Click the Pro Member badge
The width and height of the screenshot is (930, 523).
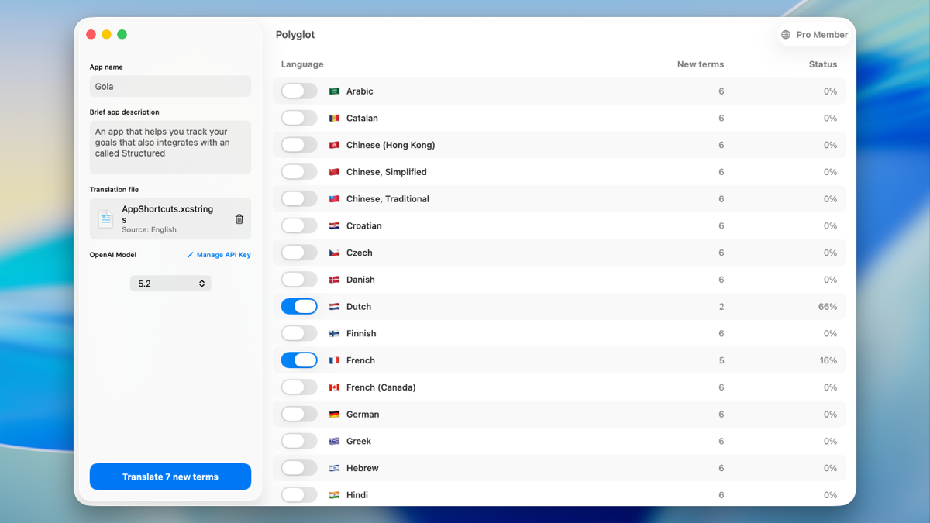point(814,34)
